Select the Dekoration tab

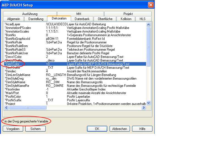(59, 18)
